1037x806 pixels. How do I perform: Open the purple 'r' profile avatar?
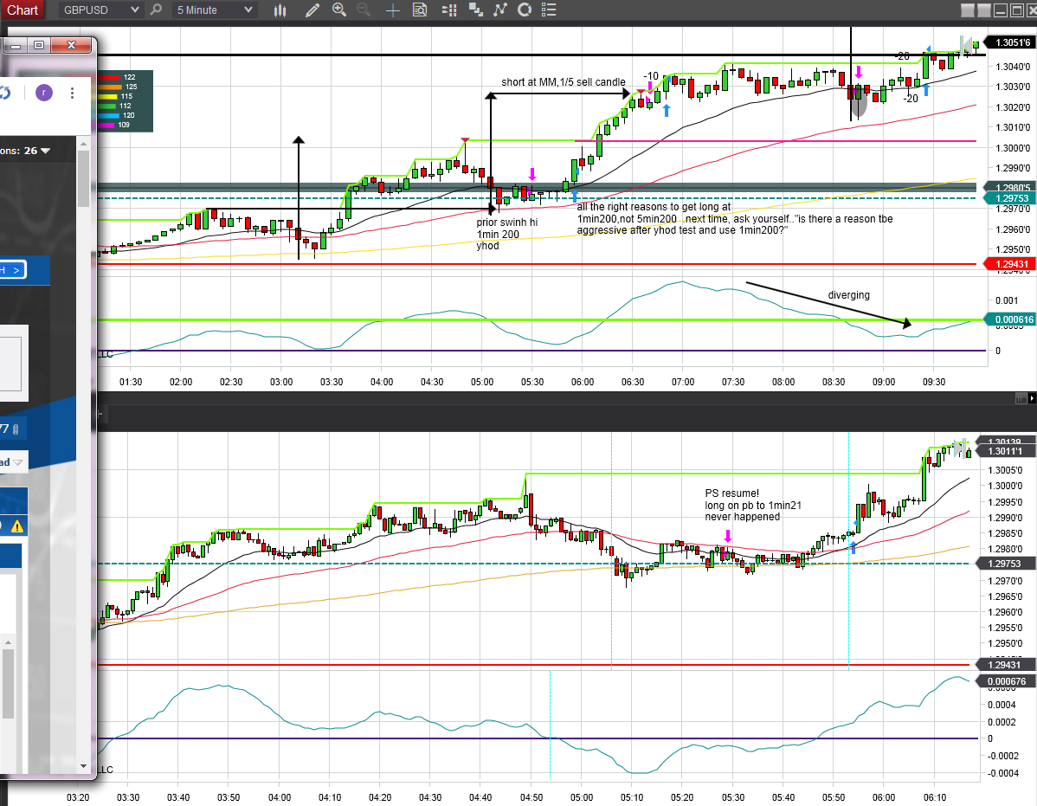pos(43,93)
